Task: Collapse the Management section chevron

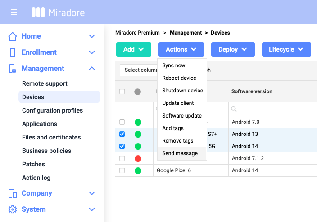Action: (92, 69)
